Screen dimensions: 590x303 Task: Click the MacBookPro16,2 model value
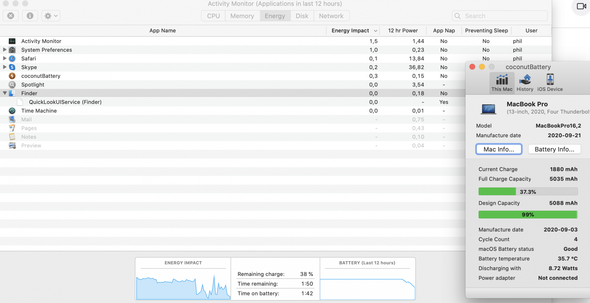tap(558, 126)
